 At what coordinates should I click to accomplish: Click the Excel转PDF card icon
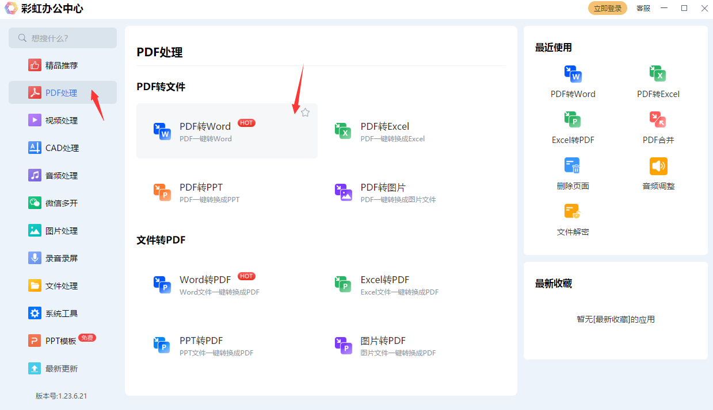(343, 285)
